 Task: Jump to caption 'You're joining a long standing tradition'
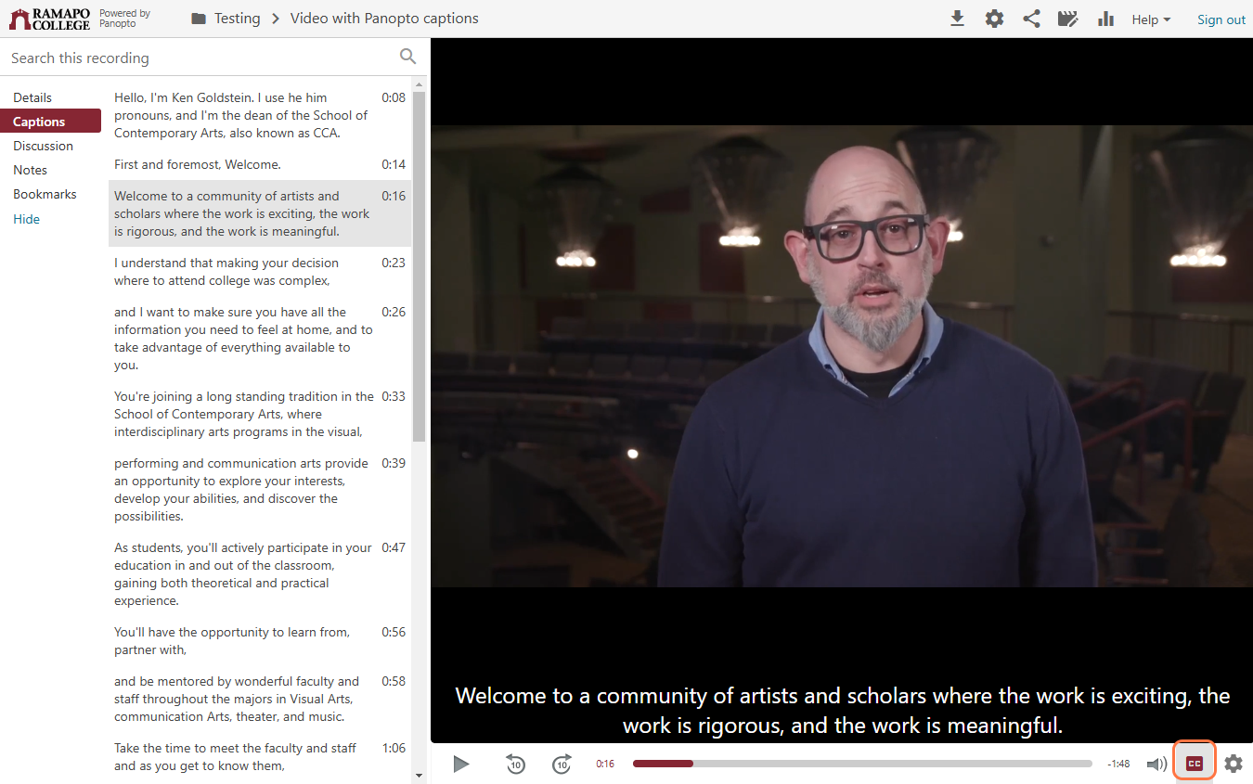260,414
